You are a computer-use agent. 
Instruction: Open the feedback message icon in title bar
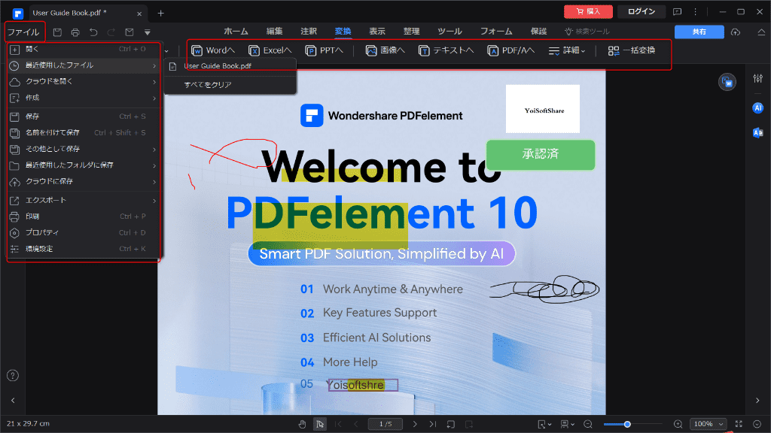[677, 12]
